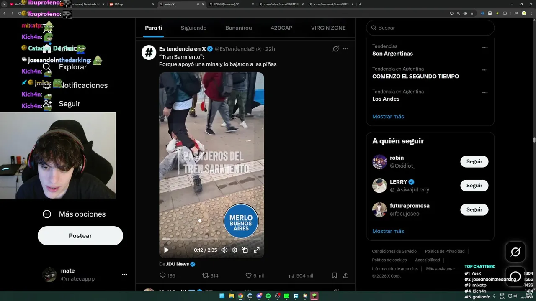Show more trends via Mostrar más
The width and height of the screenshot is (536, 301).
click(x=388, y=117)
